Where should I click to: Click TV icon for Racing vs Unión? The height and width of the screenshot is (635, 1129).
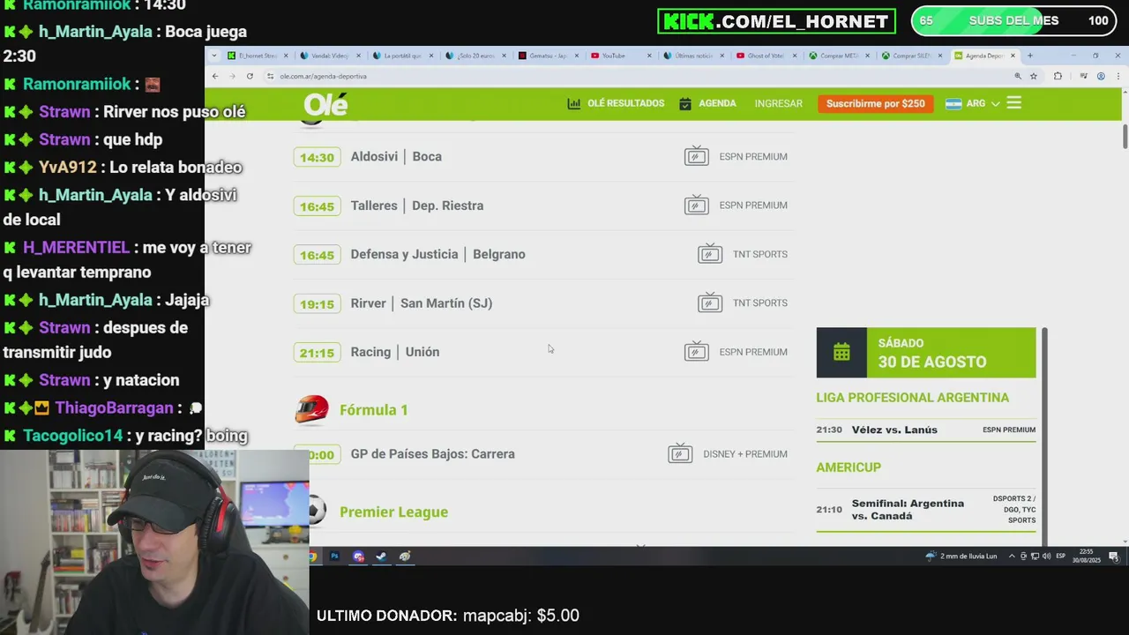pos(697,351)
